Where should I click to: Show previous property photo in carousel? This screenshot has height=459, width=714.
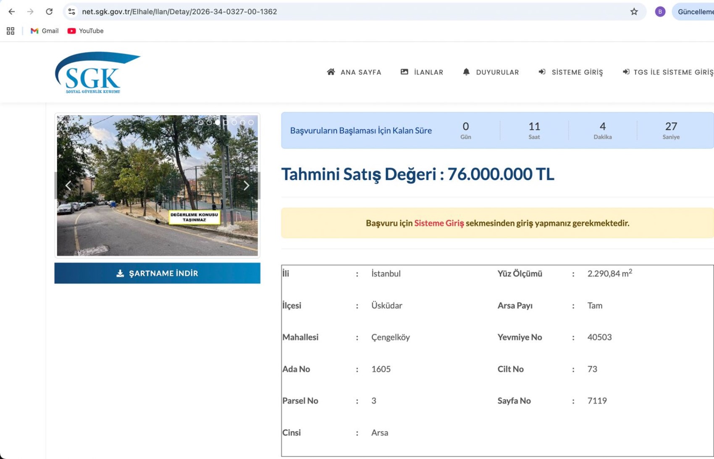tap(68, 185)
